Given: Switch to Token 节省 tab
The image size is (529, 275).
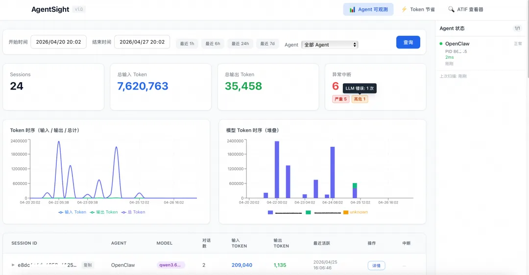Looking at the screenshot, I should [418, 9].
